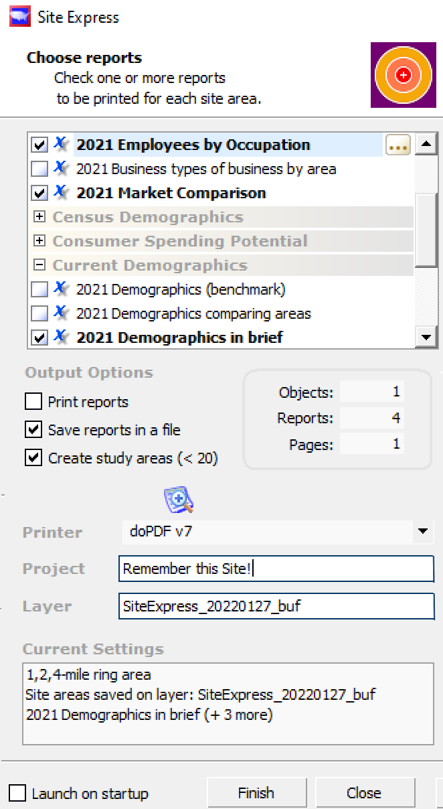Click the Finish button
This screenshot has height=809, width=443.
(x=256, y=794)
